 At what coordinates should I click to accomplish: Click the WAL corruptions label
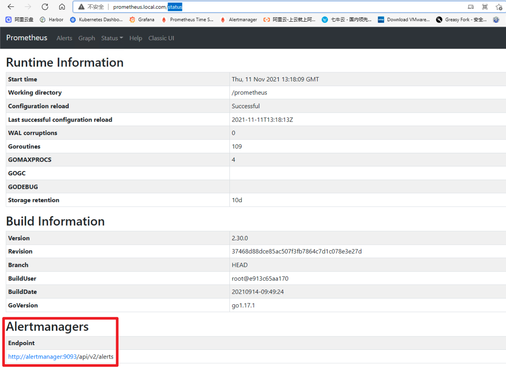tap(32, 133)
